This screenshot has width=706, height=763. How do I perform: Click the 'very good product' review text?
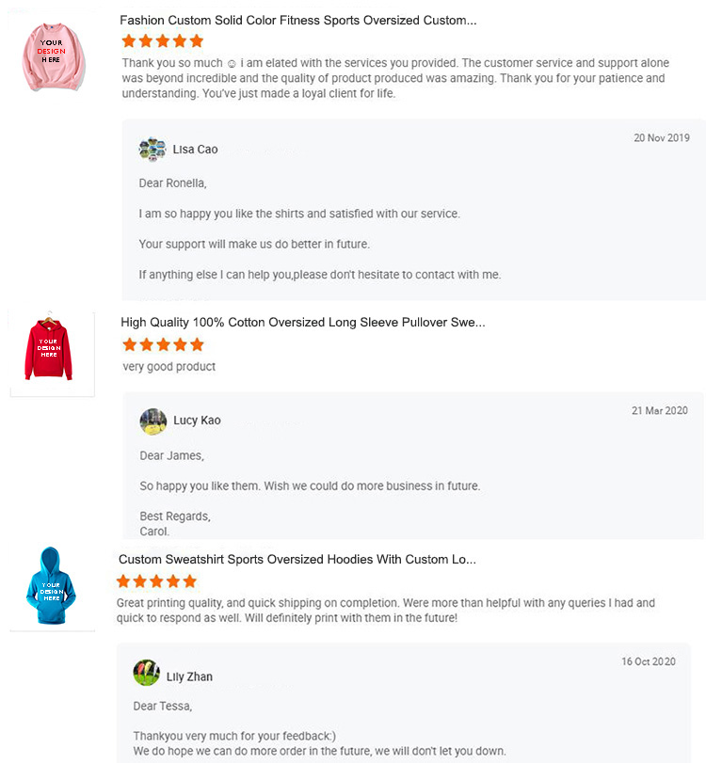point(169,367)
